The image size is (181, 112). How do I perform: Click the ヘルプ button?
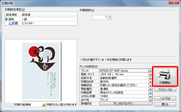point(165,98)
